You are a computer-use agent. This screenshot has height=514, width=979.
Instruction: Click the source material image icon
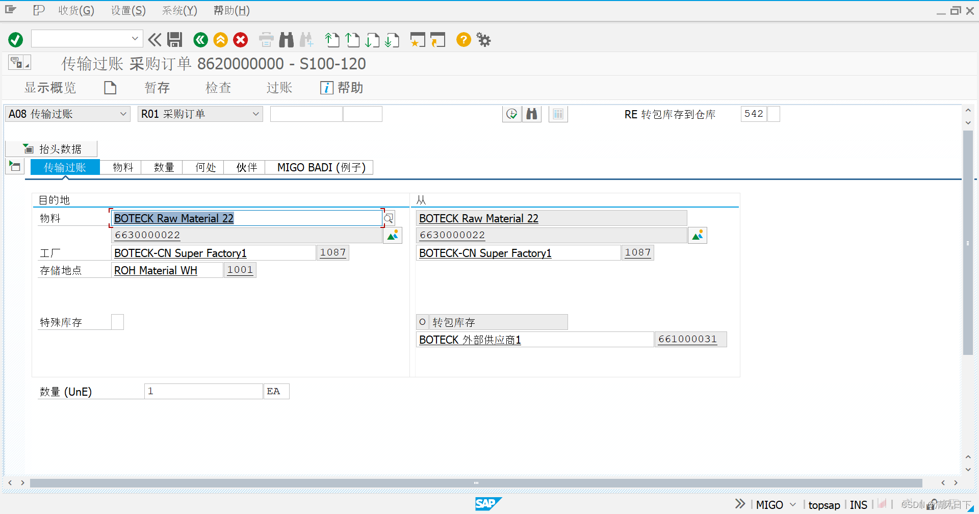click(x=698, y=235)
